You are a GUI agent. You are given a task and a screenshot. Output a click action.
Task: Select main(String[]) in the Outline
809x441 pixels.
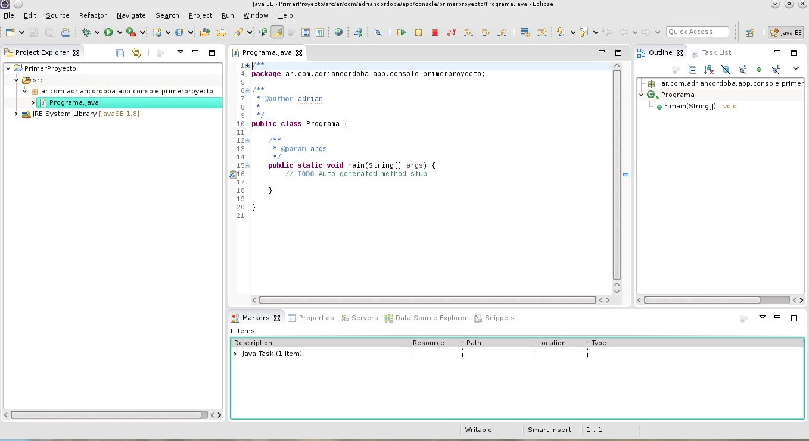(x=696, y=106)
